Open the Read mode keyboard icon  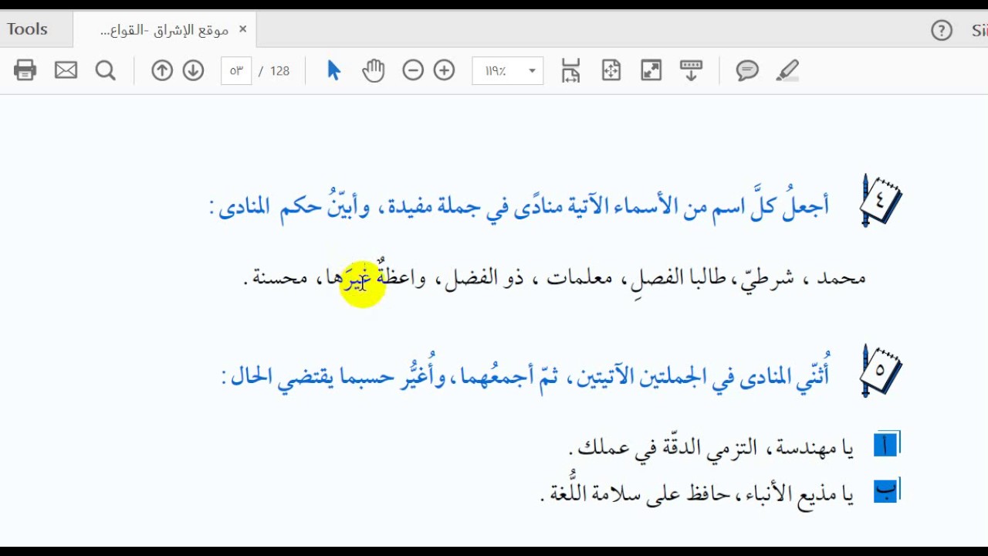(x=691, y=70)
